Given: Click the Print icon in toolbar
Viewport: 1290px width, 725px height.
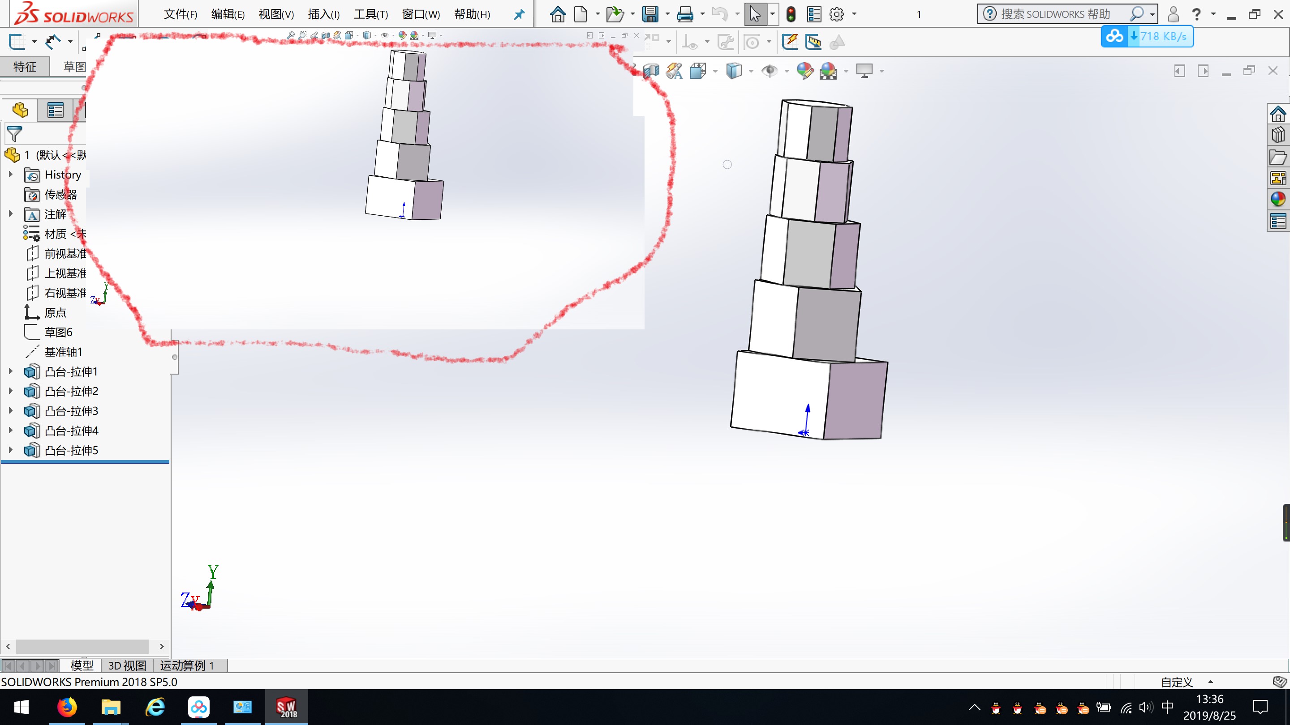Looking at the screenshot, I should (684, 14).
